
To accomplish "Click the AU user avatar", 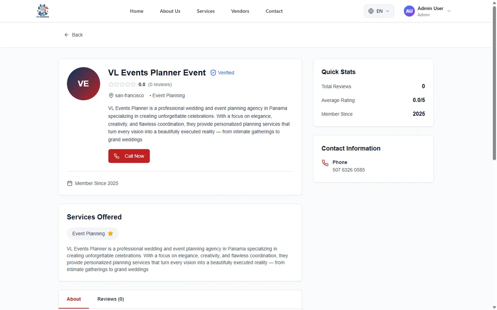I will [x=409, y=11].
